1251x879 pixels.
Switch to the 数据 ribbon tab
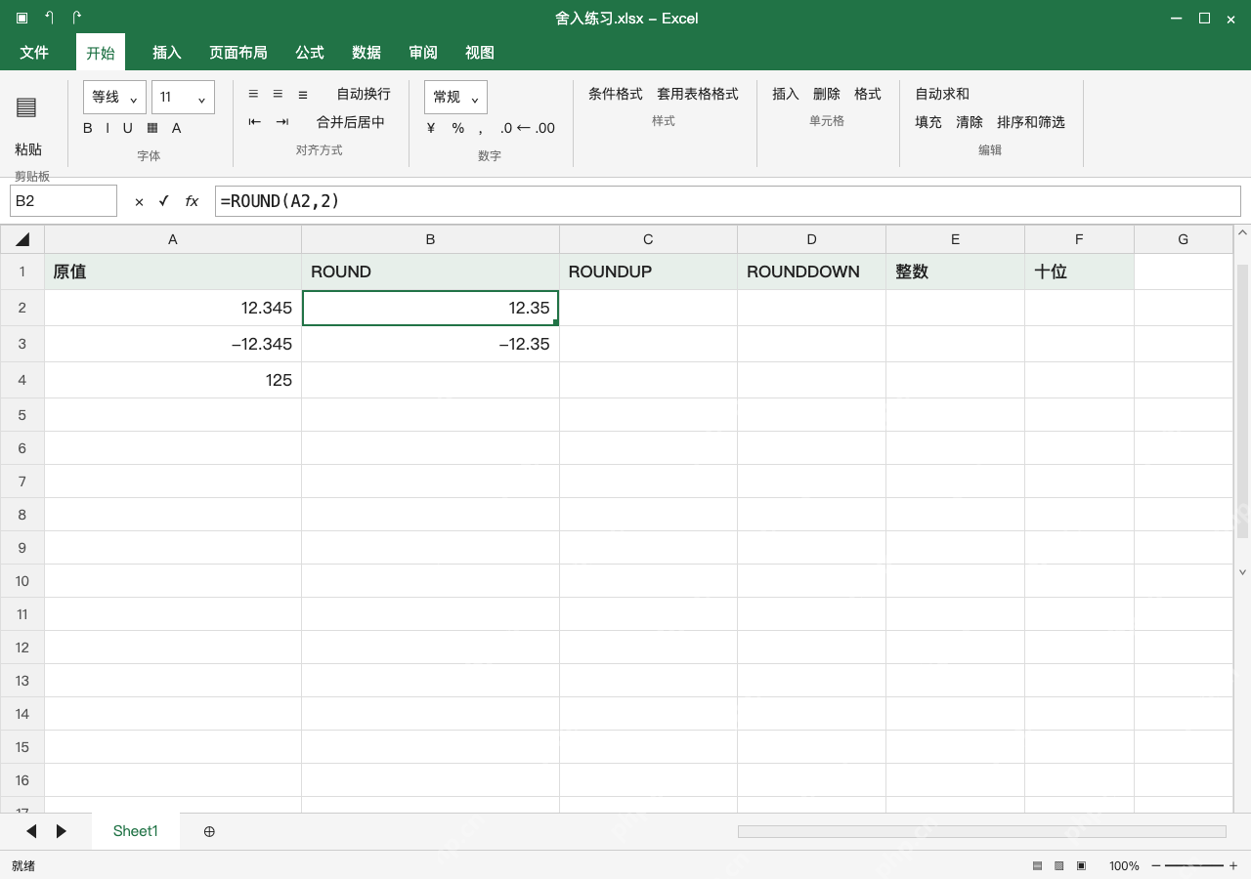click(367, 53)
